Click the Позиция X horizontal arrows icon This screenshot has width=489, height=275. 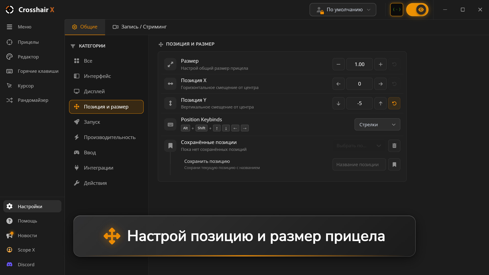[170, 84]
